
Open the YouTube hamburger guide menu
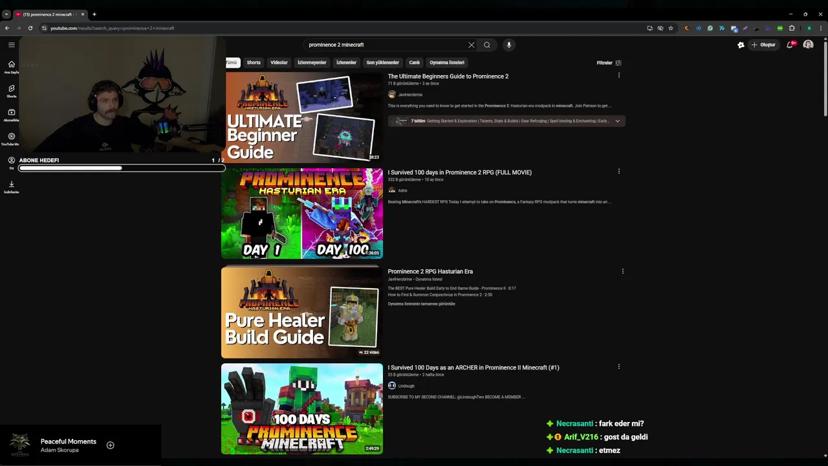(x=12, y=45)
